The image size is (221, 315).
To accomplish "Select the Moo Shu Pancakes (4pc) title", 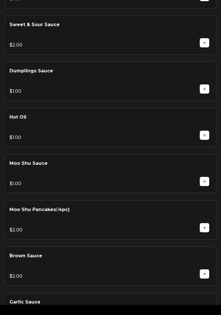I will [x=40, y=210].
